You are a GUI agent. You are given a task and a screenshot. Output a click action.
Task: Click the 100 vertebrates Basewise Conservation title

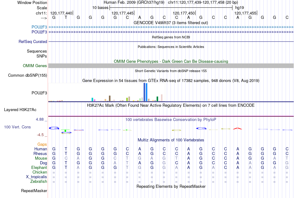click(x=171, y=120)
